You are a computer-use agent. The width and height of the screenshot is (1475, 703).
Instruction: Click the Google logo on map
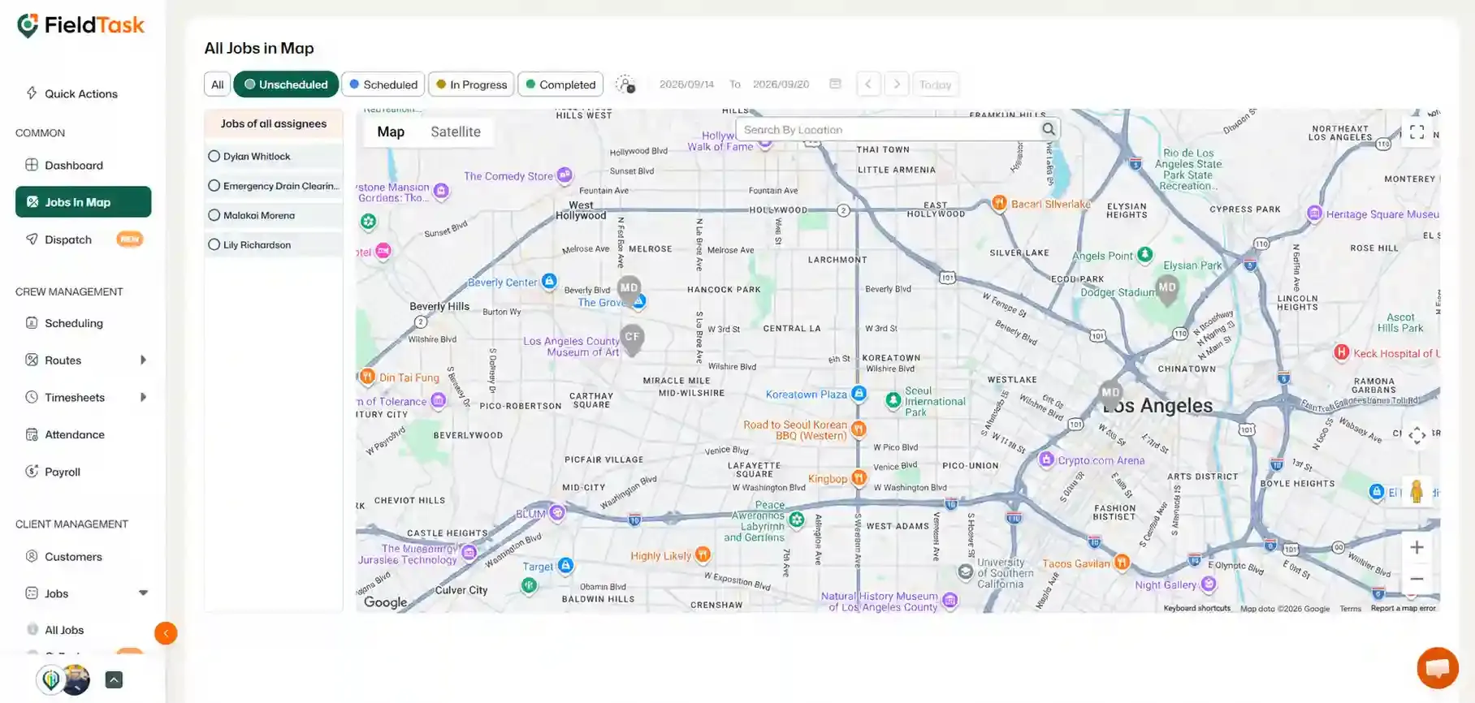[386, 602]
